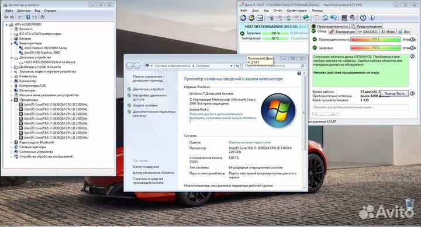This screenshot has height=227, width=421.
Task: Open Справка menu in Device Manager
Action: click(x=50, y=11)
